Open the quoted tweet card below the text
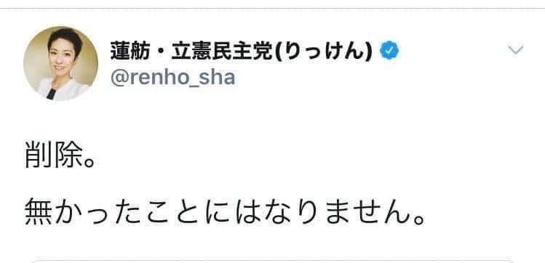This screenshot has height=263, width=545. 272,261
